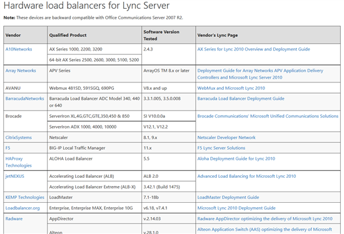Click the 11.x version cell
Image resolution: width=344 pixels, height=234 pixels.
pyautogui.click(x=168, y=148)
